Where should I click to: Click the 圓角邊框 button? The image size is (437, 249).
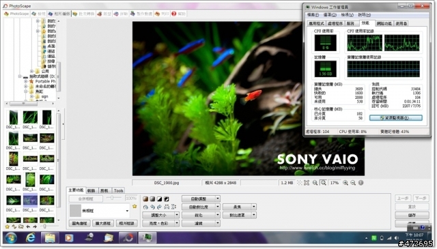coord(79,223)
